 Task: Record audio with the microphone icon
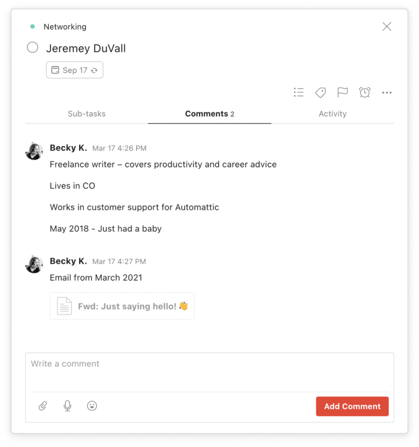pos(67,406)
